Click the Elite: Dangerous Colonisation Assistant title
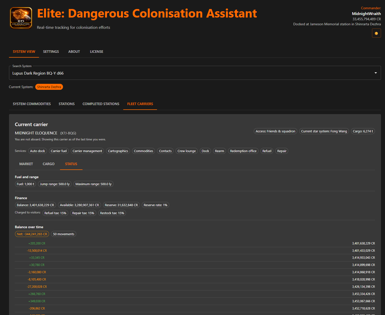This screenshot has width=385, height=315. pos(147,14)
